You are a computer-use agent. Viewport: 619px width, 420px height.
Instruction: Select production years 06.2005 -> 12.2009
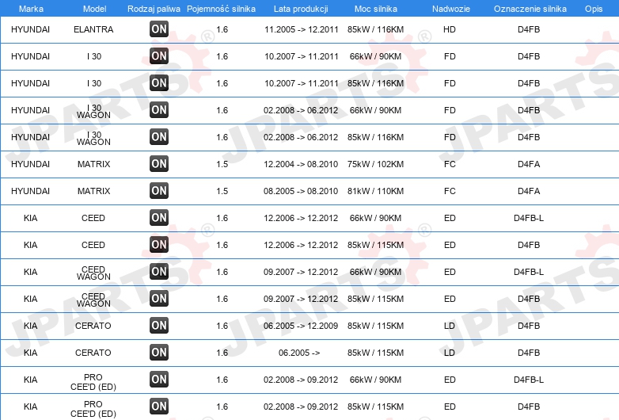point(301,326)
